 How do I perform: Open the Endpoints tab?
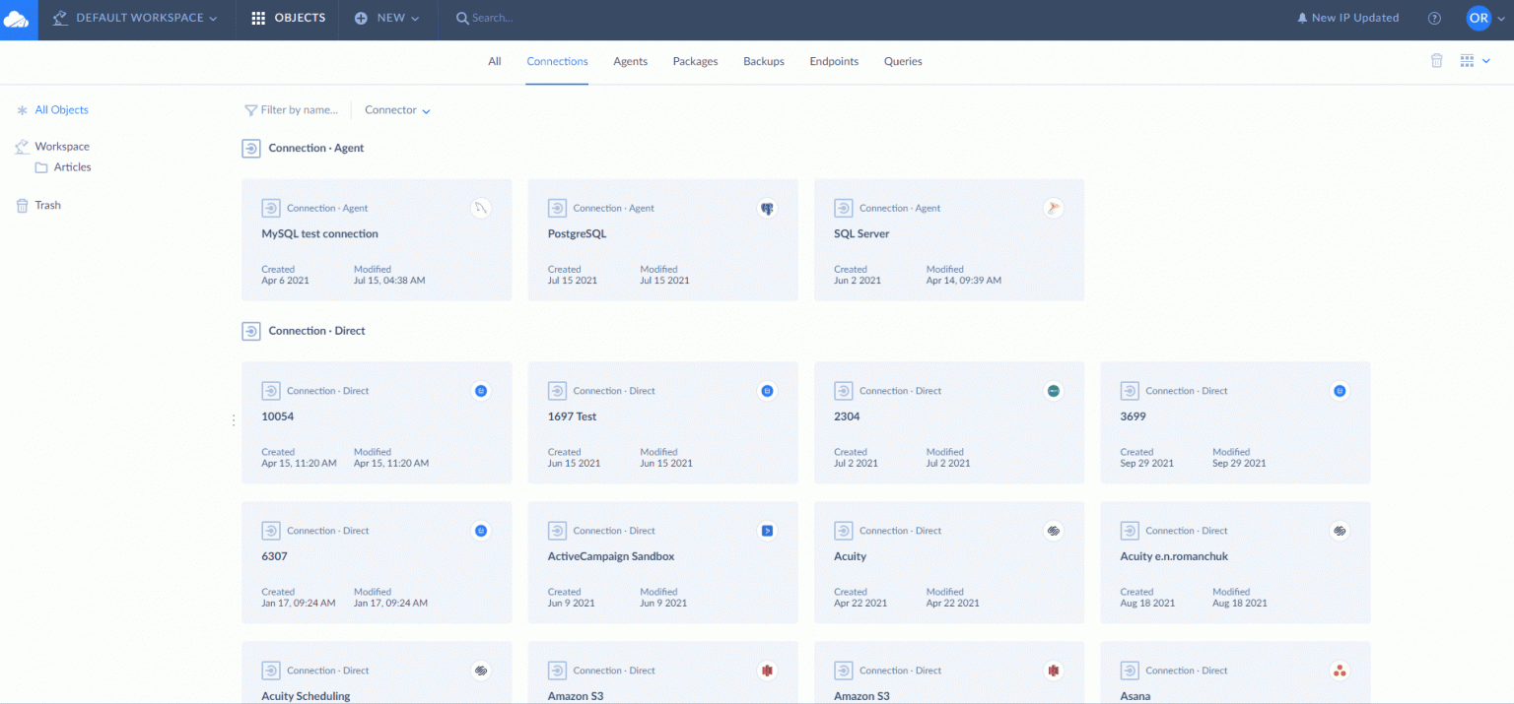click(x=834, y=61)
